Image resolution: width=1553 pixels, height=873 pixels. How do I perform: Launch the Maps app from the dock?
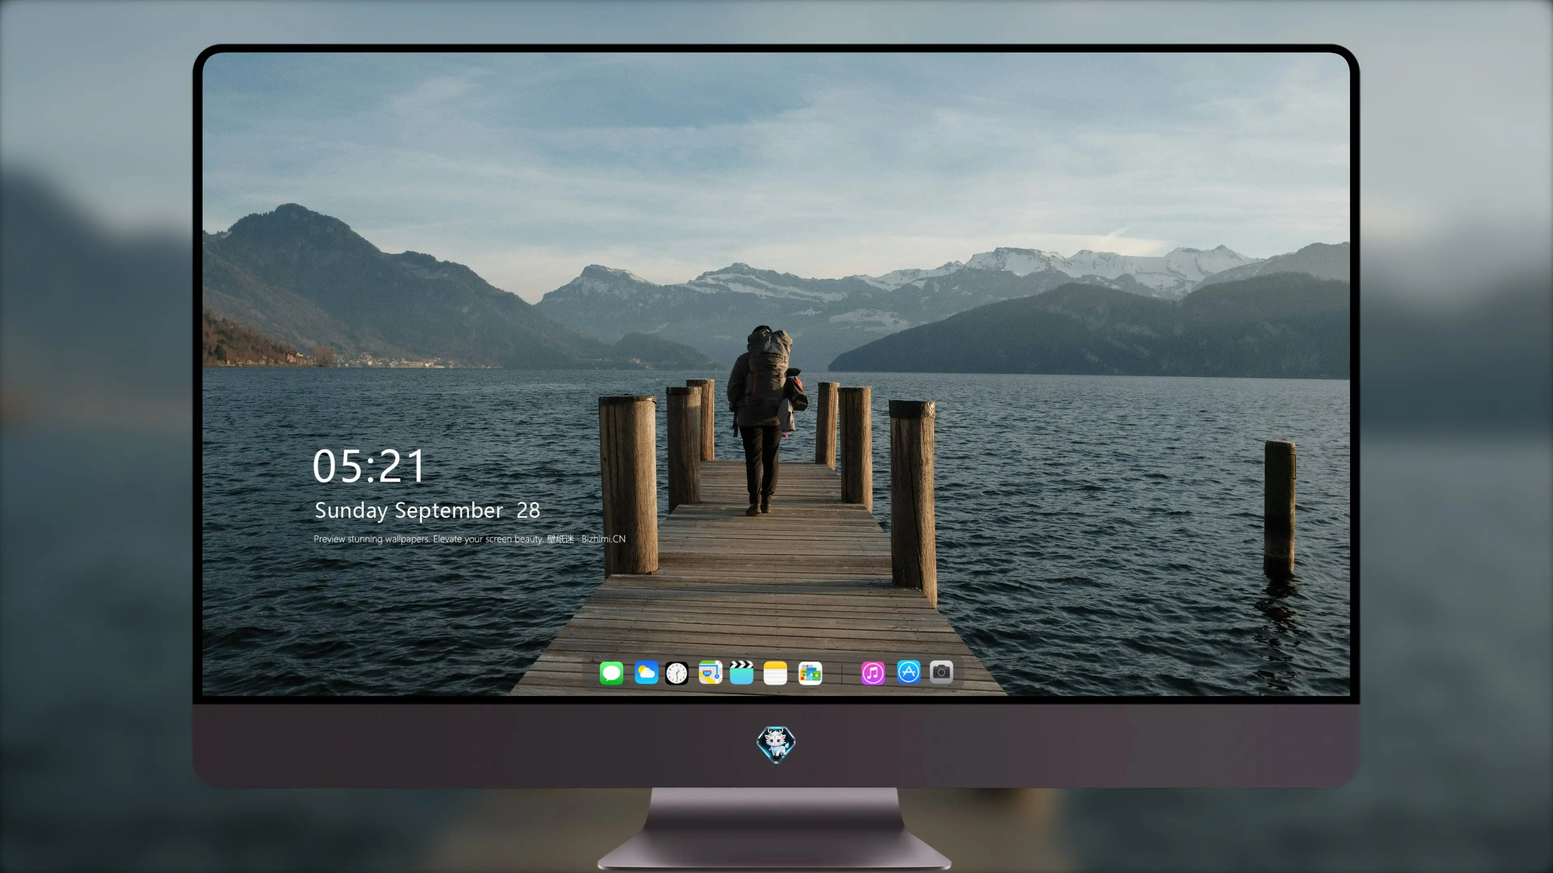[710, 673]
